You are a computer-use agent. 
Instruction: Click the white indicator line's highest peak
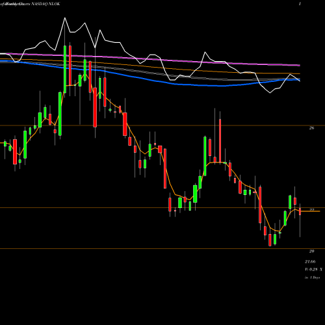click(x=65, y=18)
